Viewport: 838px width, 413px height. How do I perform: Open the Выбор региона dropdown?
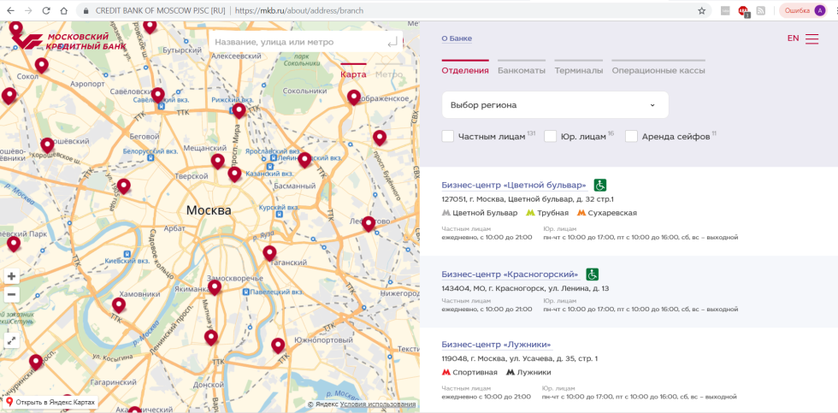554,105
